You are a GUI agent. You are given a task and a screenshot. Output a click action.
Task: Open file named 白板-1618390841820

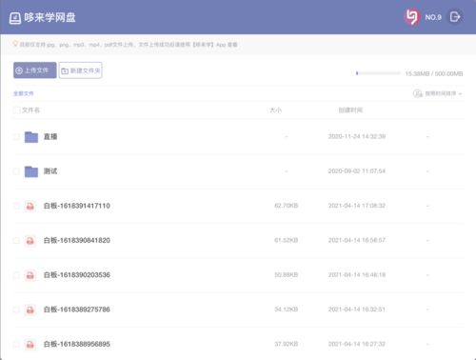[77, 240]
